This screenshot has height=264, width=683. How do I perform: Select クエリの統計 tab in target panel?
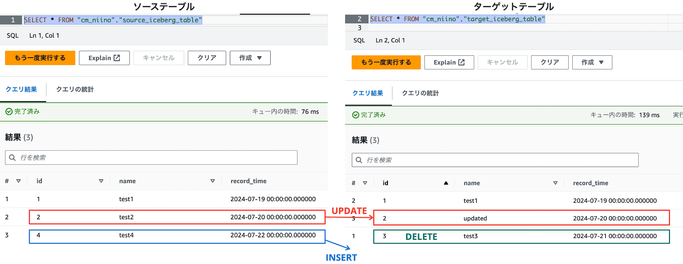tap(420, 93)
